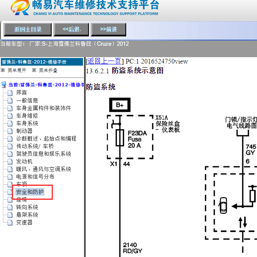
Task: Click the 雪佛兰-科鲁兹-2012-维修手册 panel header
Action: coord(42,62)
